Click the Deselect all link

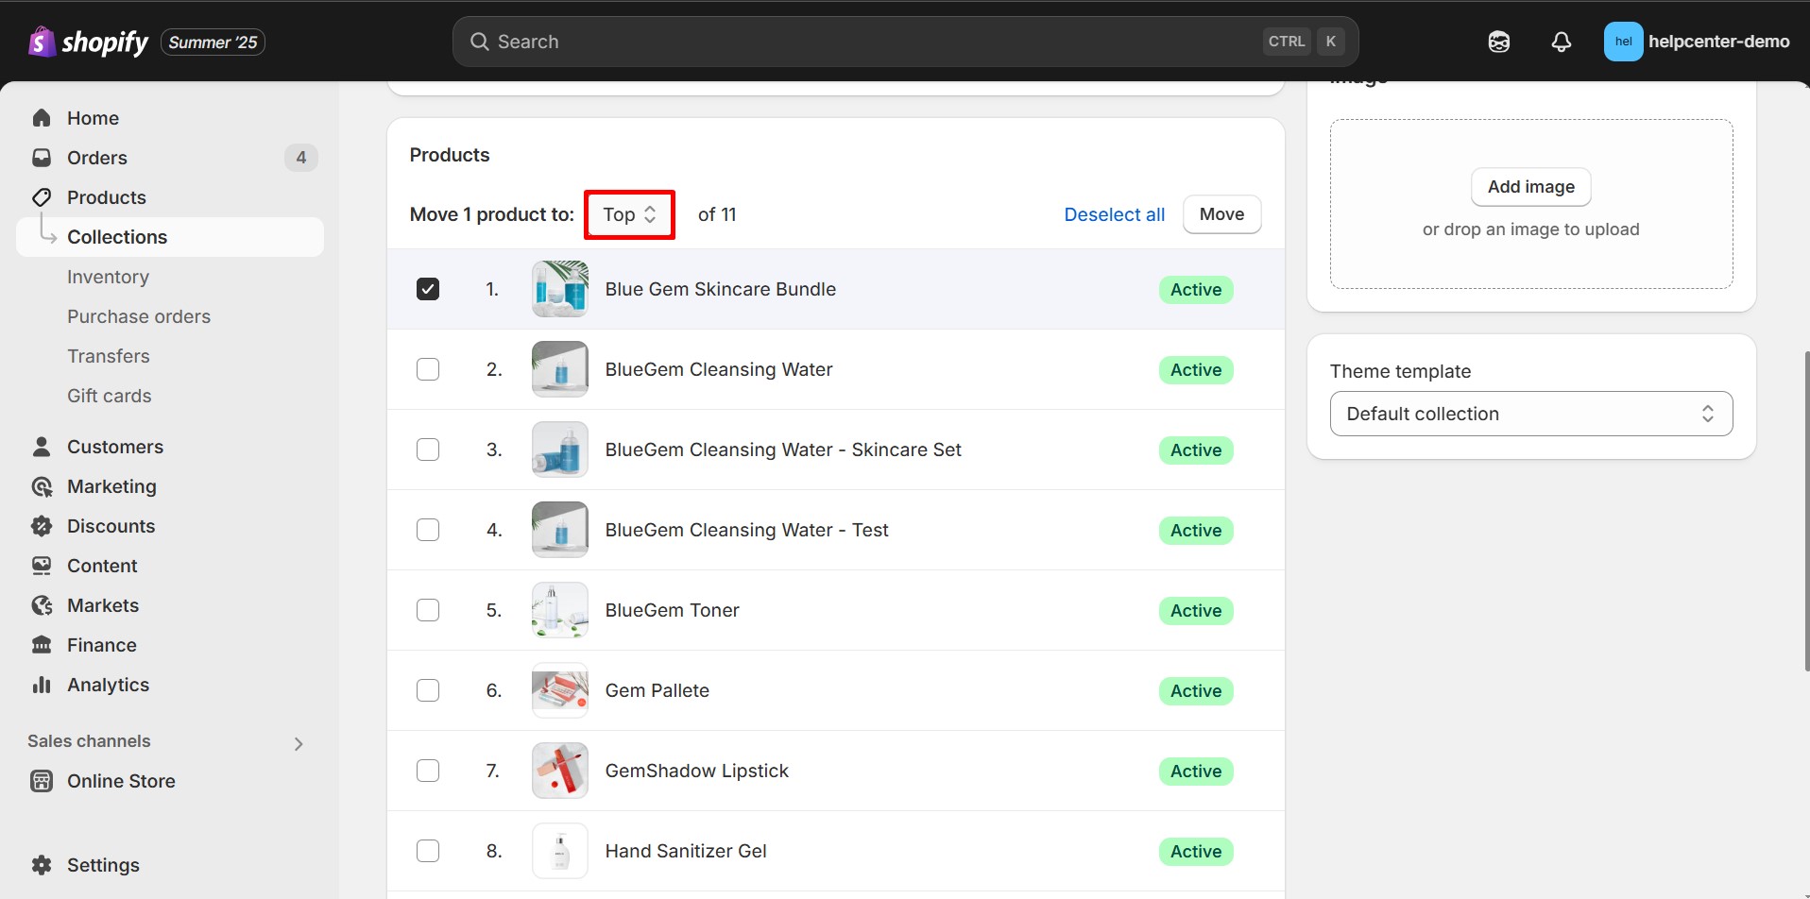pyautogui.click(x=1114, y=214)
